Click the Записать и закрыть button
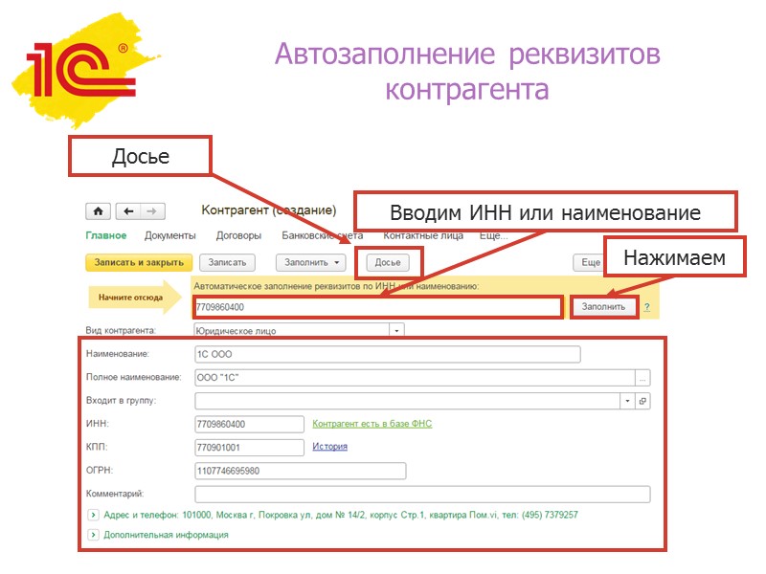 click(139, 262)
